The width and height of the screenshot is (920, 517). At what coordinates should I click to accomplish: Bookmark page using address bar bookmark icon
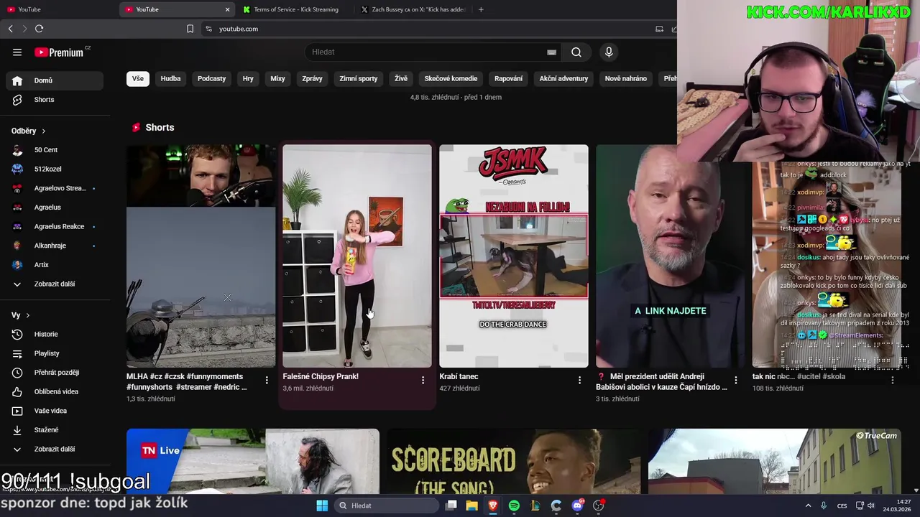190,29
